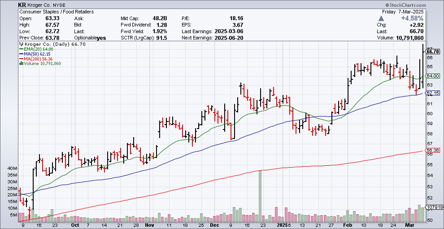Click the 'Mar' date axis label
The height and width of the screenshot is (229, 444).
tap(410, 225)
